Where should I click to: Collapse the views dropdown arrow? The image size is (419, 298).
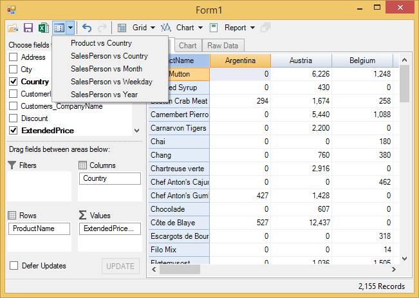[70, 28]
